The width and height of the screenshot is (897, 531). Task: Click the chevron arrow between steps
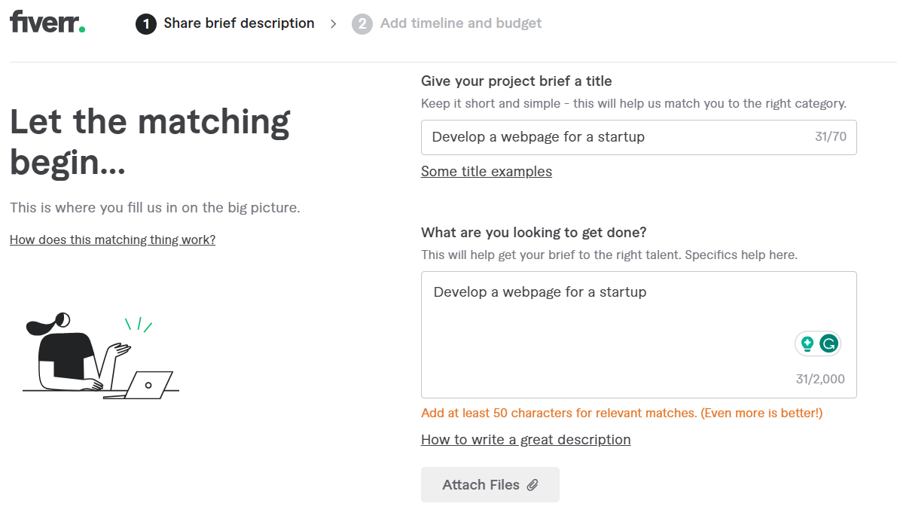point(334,24)
